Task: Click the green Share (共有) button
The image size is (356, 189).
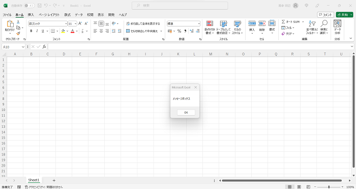Action: [344, 15]
